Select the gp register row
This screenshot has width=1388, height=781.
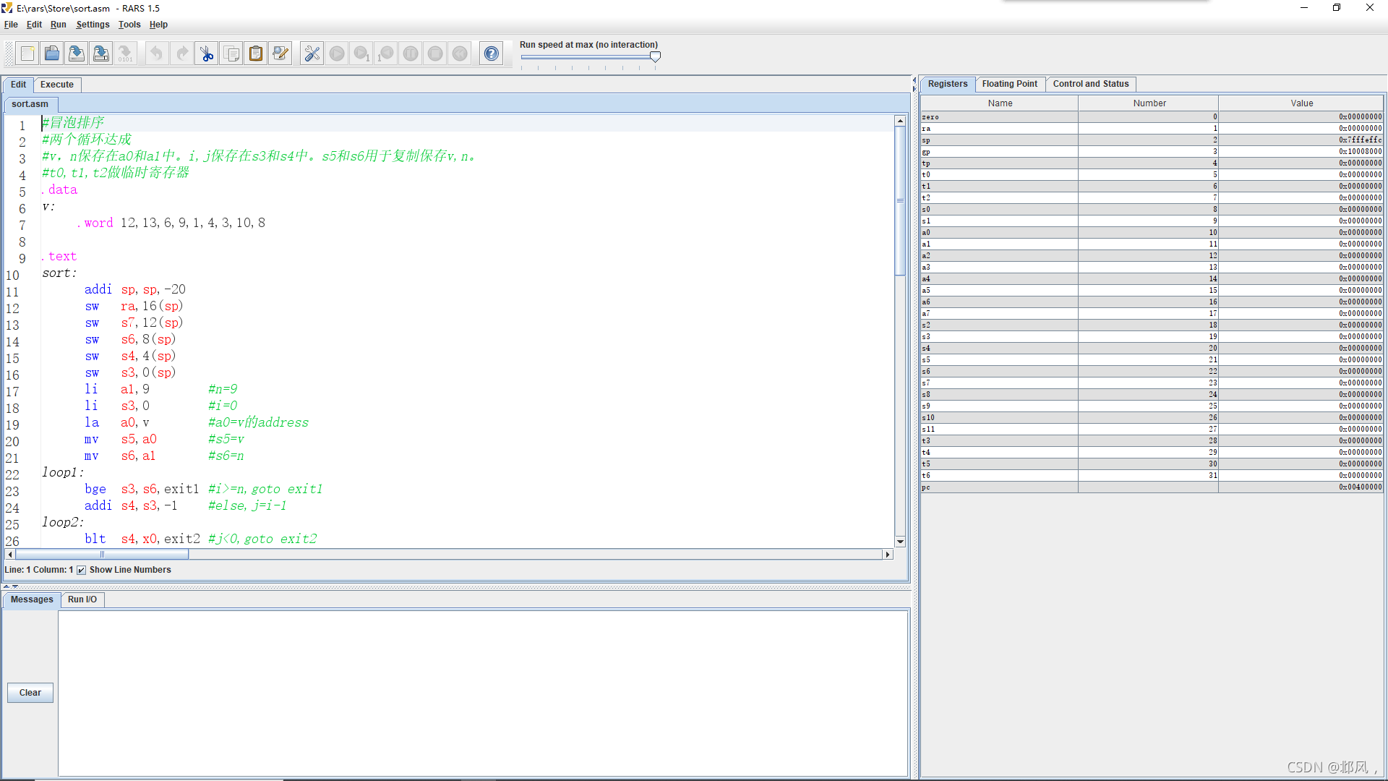point(1152,152)
